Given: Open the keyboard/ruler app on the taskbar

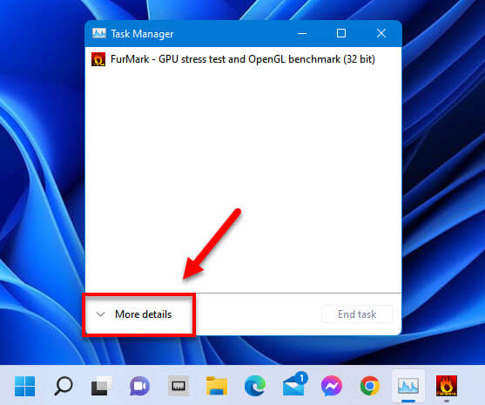Looking at the screenshot, I should coord(179,386).
